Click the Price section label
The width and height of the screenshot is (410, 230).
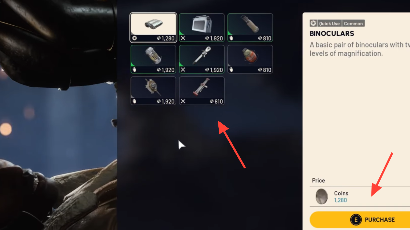pos(318,181)
